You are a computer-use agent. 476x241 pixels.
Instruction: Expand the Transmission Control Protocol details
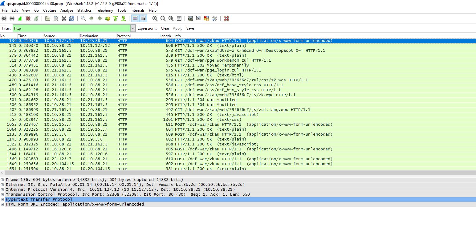click(2, 194)
